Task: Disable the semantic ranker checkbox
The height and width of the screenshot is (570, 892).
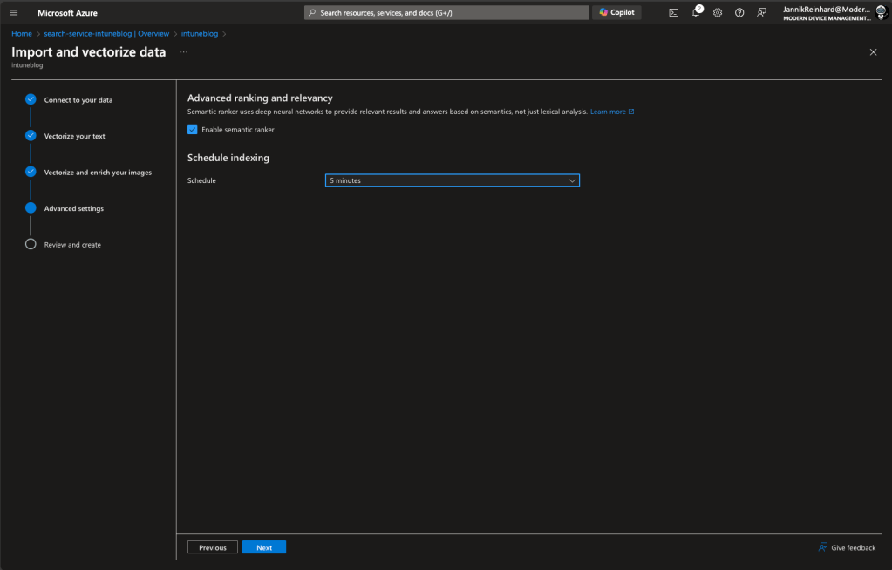Action: (193, 129)
